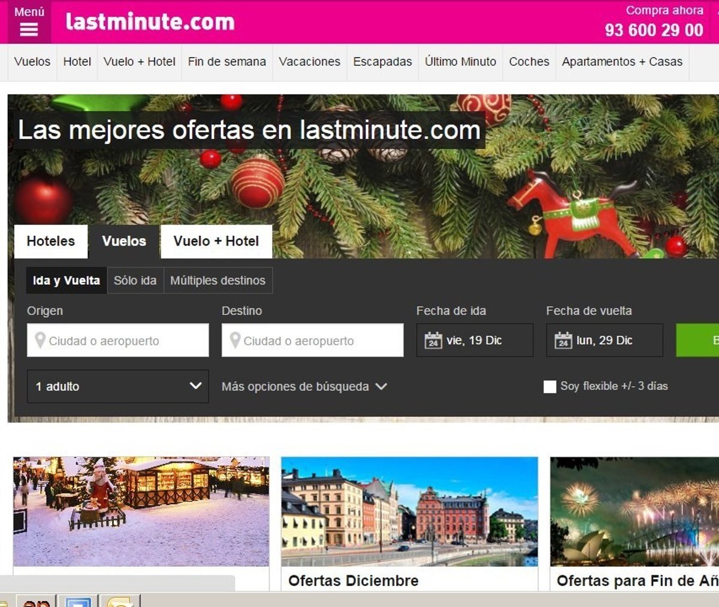Go to Apartamentos + Casas section
This screenshot has height=607, width=719.
pyautogui.click(x=622, y=62)
